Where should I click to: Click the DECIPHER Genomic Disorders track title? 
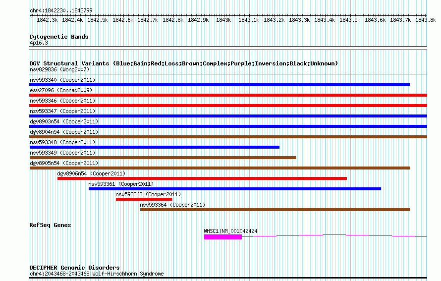click(74, 268)
